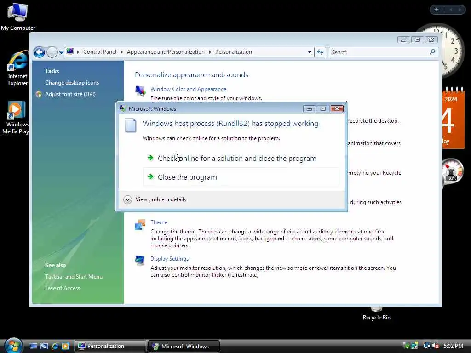Maximize the Microsoft Windows error dialog
This screenshot has width=471, height=353.
coord(323,108)
